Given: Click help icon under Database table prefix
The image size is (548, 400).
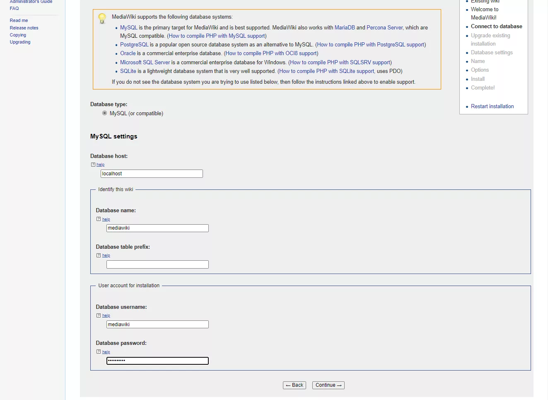Looking at the screenshot, I should (x=99, y=255).
